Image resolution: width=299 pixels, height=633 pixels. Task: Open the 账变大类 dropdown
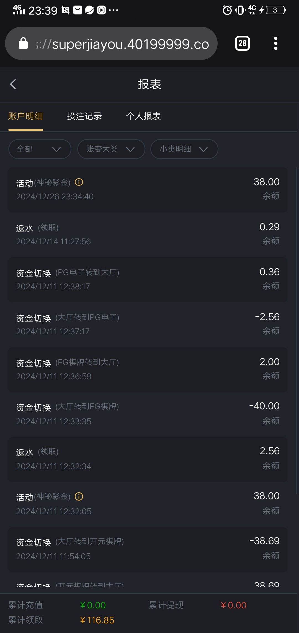[111, 149]
